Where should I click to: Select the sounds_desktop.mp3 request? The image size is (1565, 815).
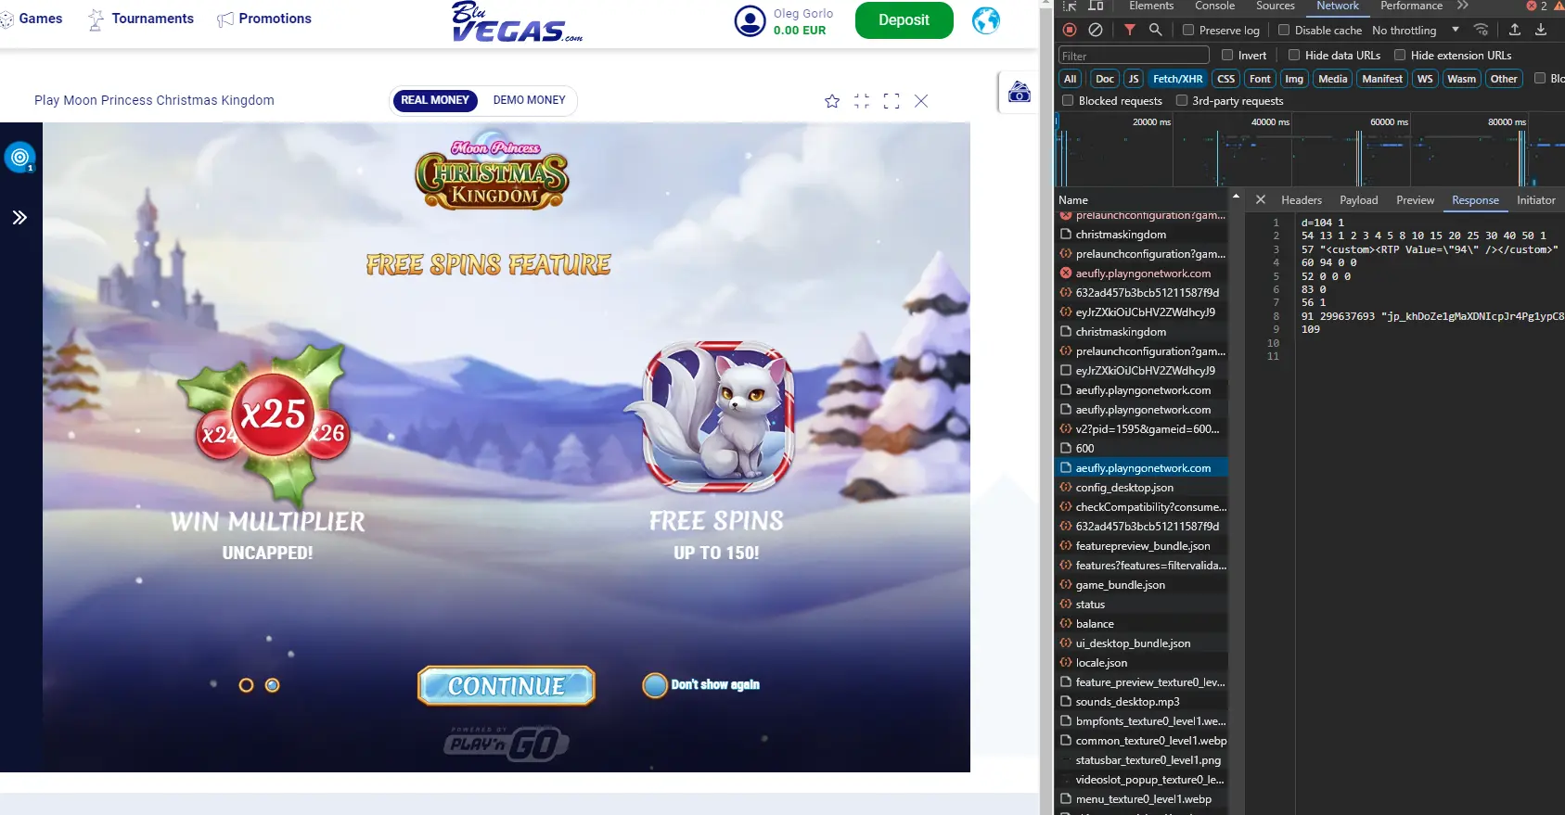pyautogui.click(x=1143, y=702)
